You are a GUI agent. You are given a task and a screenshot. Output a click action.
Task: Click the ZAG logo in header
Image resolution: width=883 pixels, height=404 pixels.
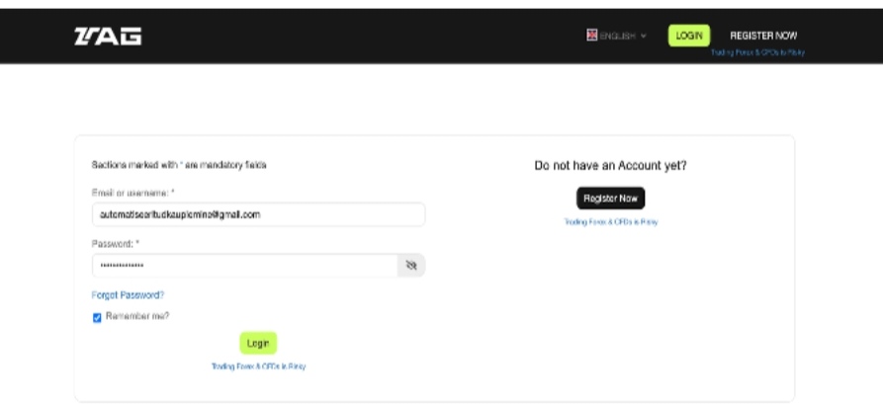(x=108, y=36)
